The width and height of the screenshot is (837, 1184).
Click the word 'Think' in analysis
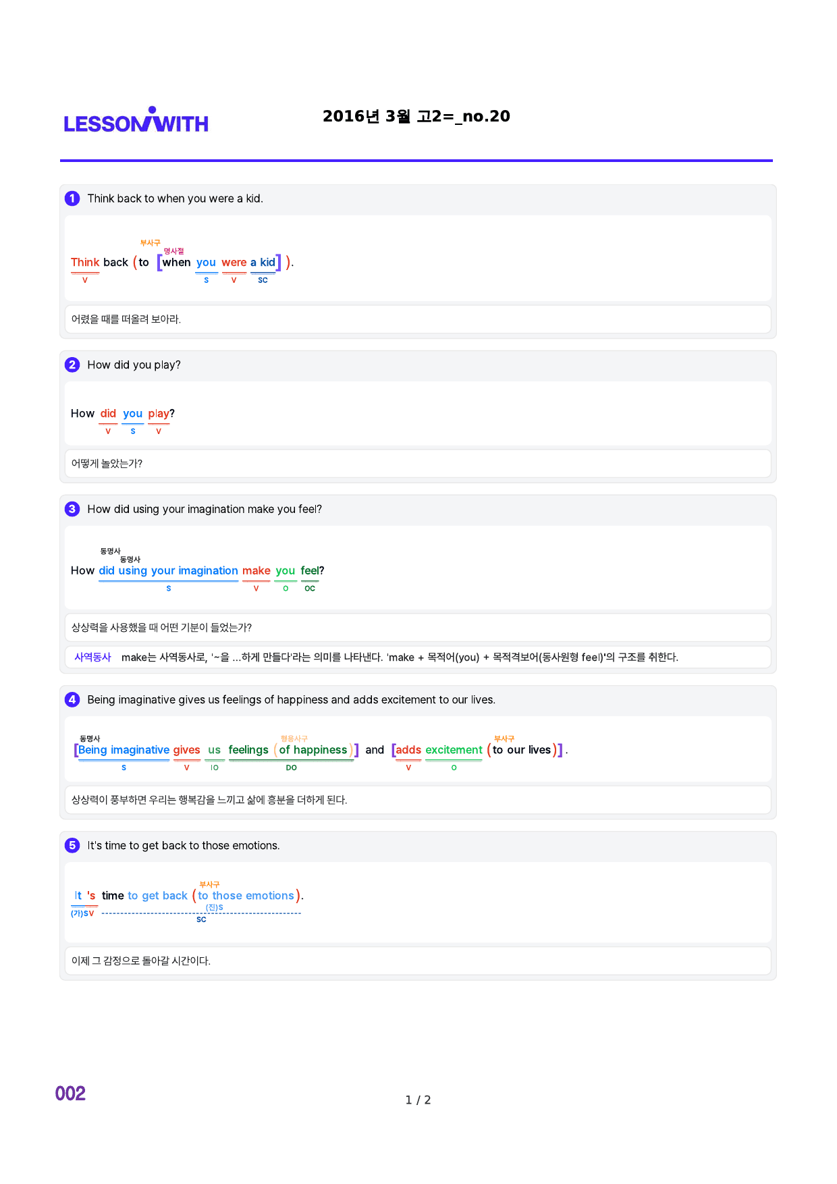[85, 263]
